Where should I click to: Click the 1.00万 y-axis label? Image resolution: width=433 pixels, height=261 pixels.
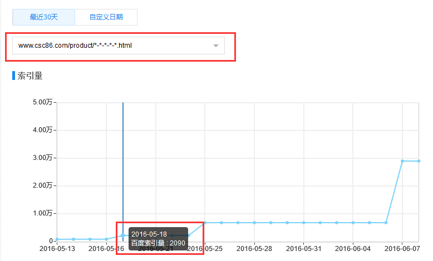(43, 213)
